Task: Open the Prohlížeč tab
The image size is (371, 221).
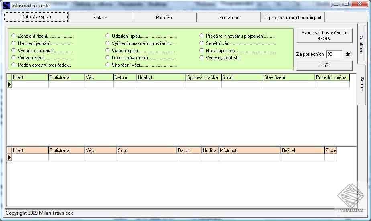Action: [x=165, y=18]
